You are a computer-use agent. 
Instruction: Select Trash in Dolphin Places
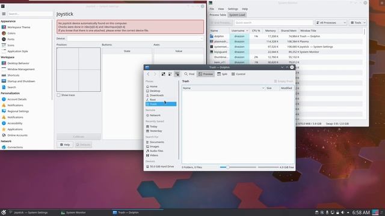[x=161, y=104]
